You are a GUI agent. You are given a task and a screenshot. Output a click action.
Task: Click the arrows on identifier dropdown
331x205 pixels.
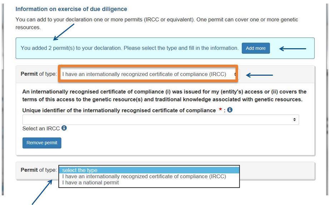coord(294,120)
